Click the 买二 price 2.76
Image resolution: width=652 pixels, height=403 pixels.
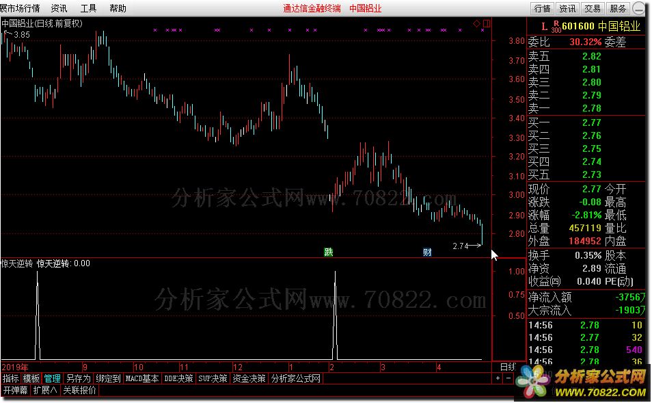[591, 135]
